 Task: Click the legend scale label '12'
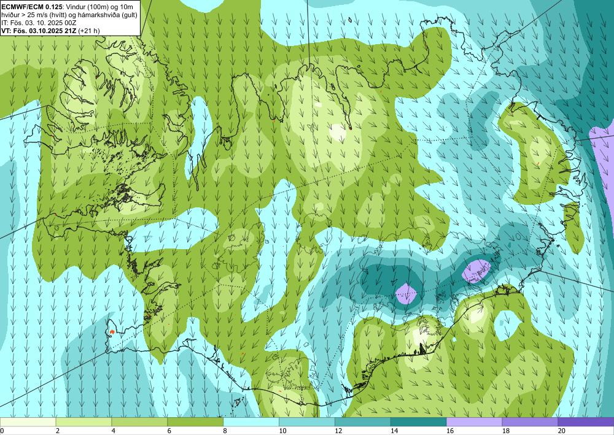pyautogui.click(x=338, y=431)
